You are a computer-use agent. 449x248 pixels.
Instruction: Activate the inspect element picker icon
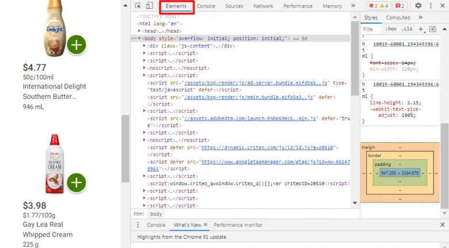138,6
